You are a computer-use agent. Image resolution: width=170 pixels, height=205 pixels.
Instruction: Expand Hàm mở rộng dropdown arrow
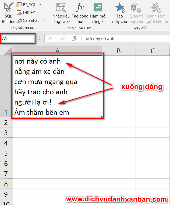point(102,22)
